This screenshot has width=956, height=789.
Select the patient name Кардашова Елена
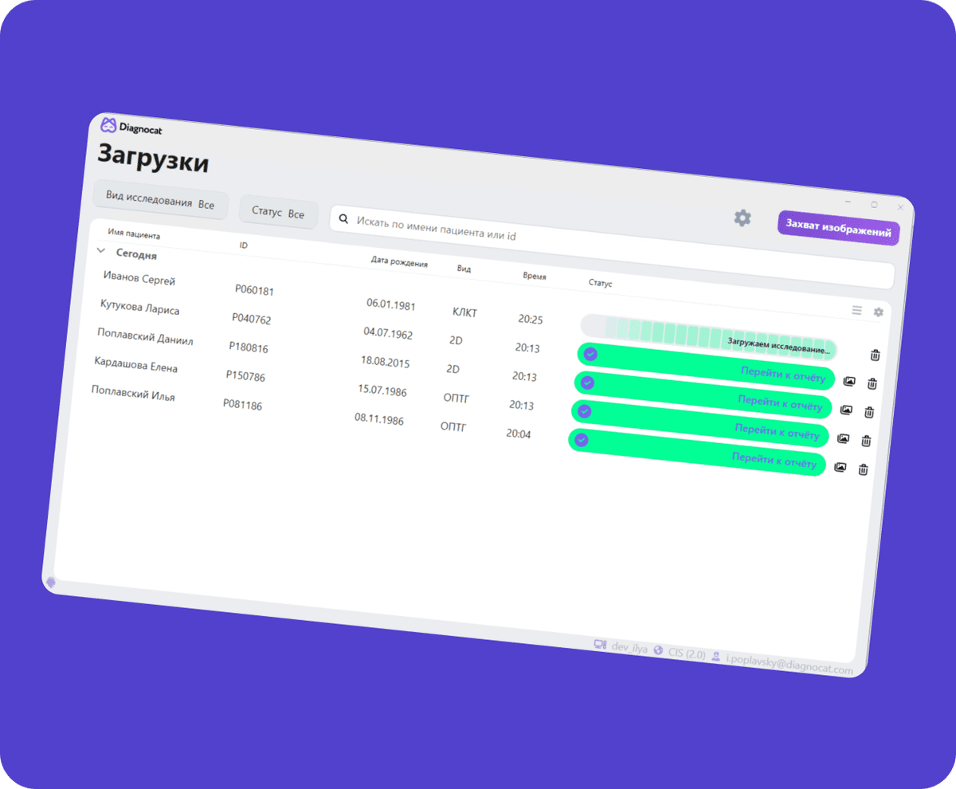point(135,365)
